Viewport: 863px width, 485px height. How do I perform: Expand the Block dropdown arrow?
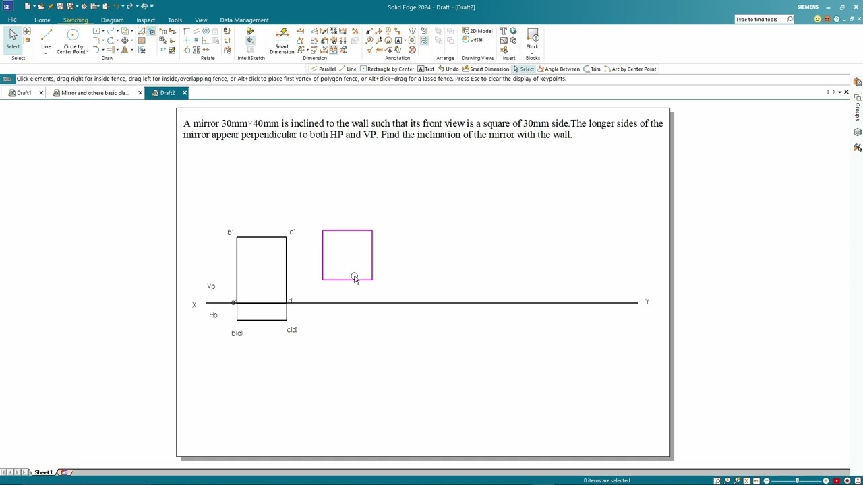click(533, 53)
